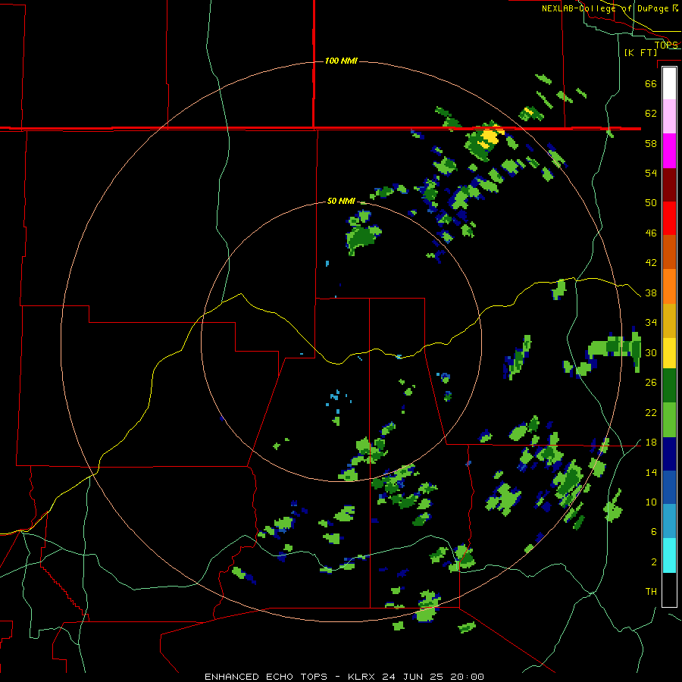Click the '18' legend value
Image resolution: width=682 pixels, height=682 pixels.
coord(651,443)
